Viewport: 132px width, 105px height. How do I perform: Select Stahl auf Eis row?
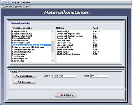click(88, 52)
